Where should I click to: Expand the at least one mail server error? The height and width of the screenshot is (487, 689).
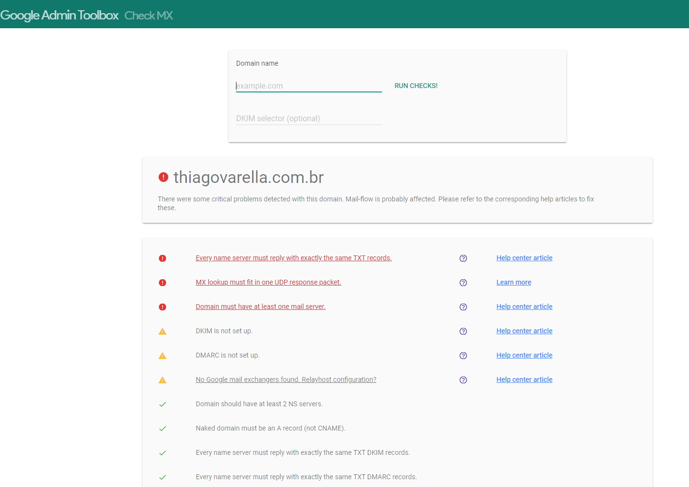click(x=260, y=307)
